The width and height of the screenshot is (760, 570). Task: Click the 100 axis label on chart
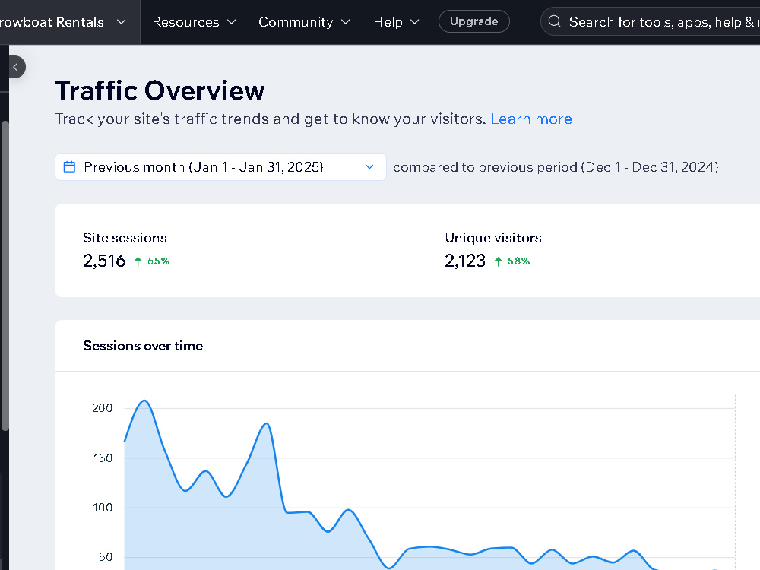103,508
